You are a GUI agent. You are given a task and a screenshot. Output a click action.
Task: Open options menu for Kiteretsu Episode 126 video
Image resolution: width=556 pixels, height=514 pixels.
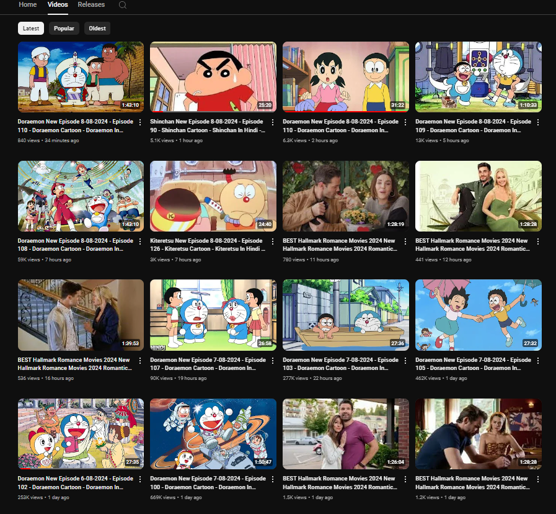(272, 241)
